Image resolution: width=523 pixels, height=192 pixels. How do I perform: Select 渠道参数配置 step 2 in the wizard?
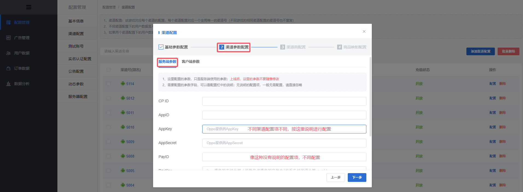[234, 47]
